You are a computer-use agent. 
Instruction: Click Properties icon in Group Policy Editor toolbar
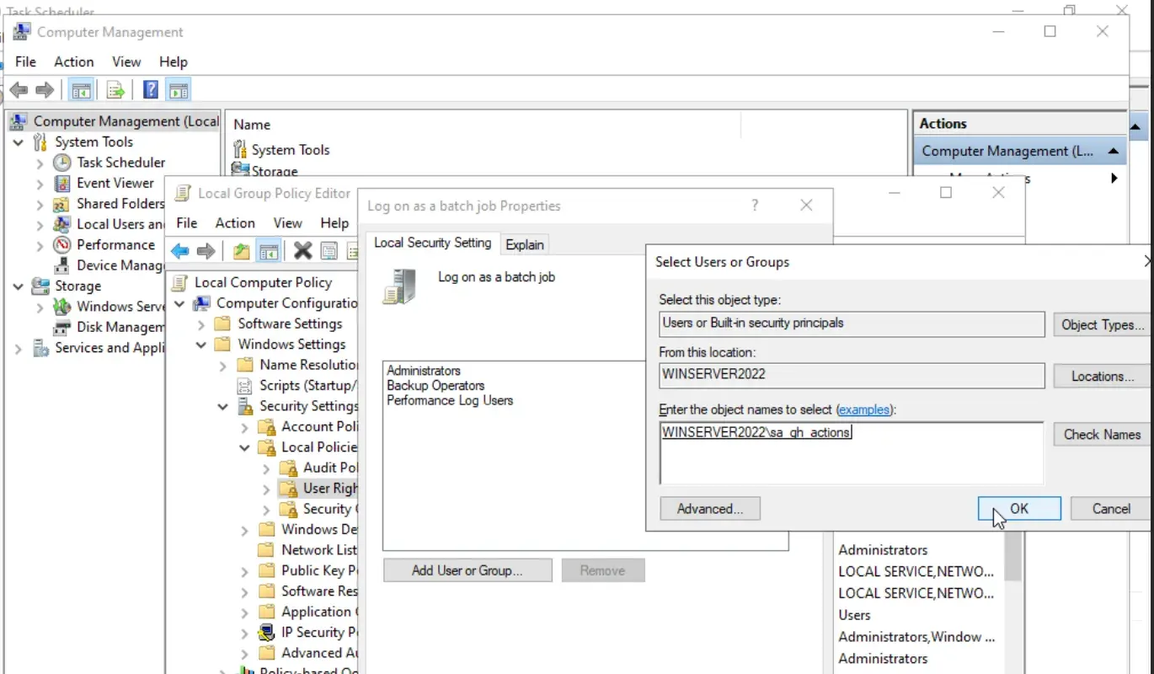click(x=329, y=251)
